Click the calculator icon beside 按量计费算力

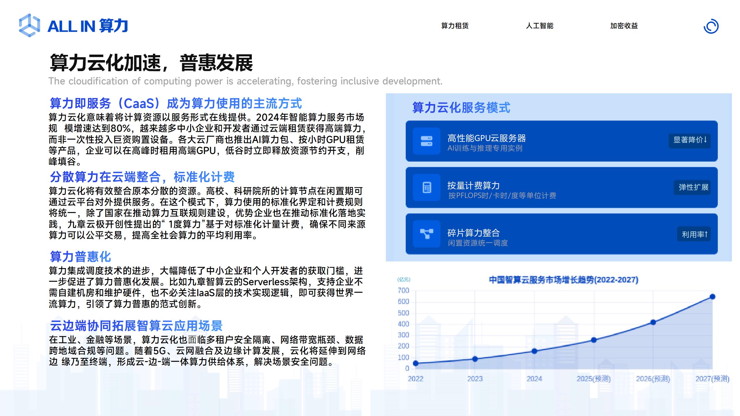pyautogui.click(x=426, y=187)
